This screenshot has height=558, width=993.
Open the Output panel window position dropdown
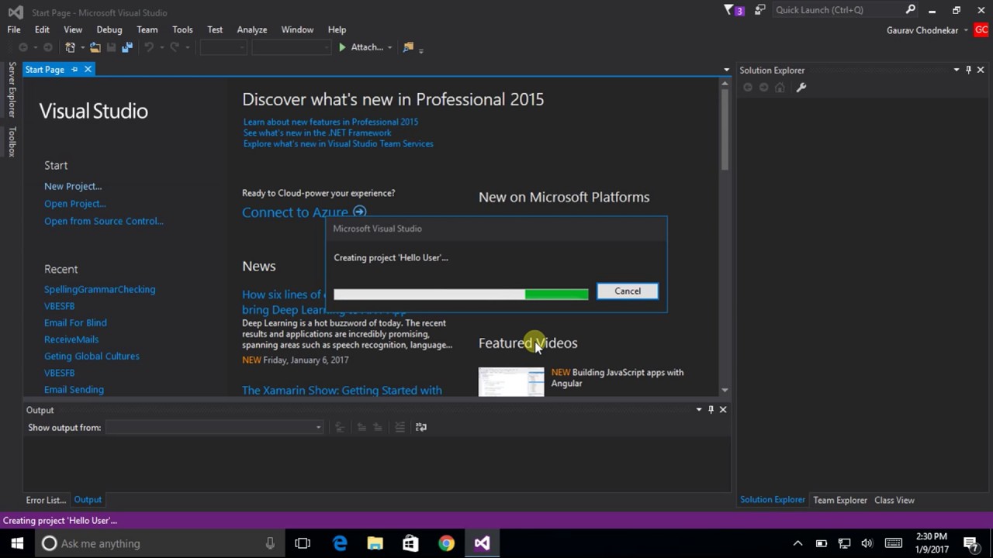[x=699, y=409]
